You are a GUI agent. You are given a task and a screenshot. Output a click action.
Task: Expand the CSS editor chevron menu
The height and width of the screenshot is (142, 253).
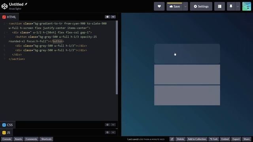click(x=113, y=125)
